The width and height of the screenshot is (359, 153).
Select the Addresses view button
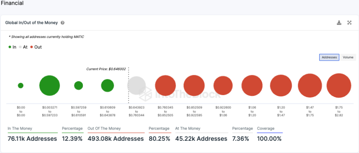pyautogui.click(x=329, y=58)
